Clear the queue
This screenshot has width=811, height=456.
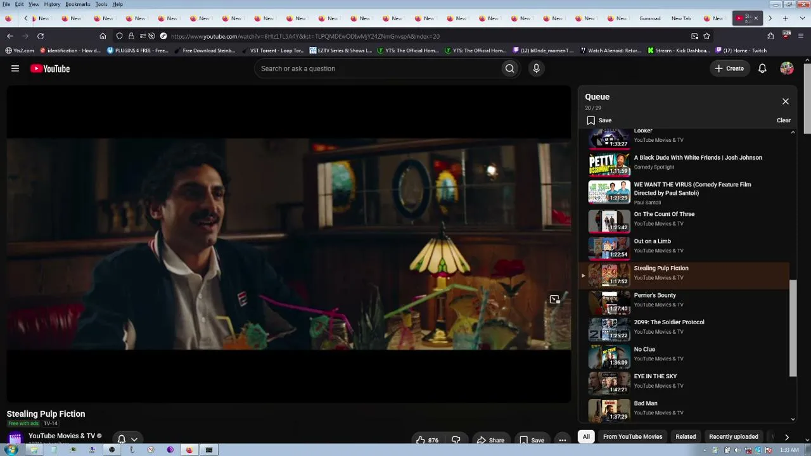coord(784,120)
